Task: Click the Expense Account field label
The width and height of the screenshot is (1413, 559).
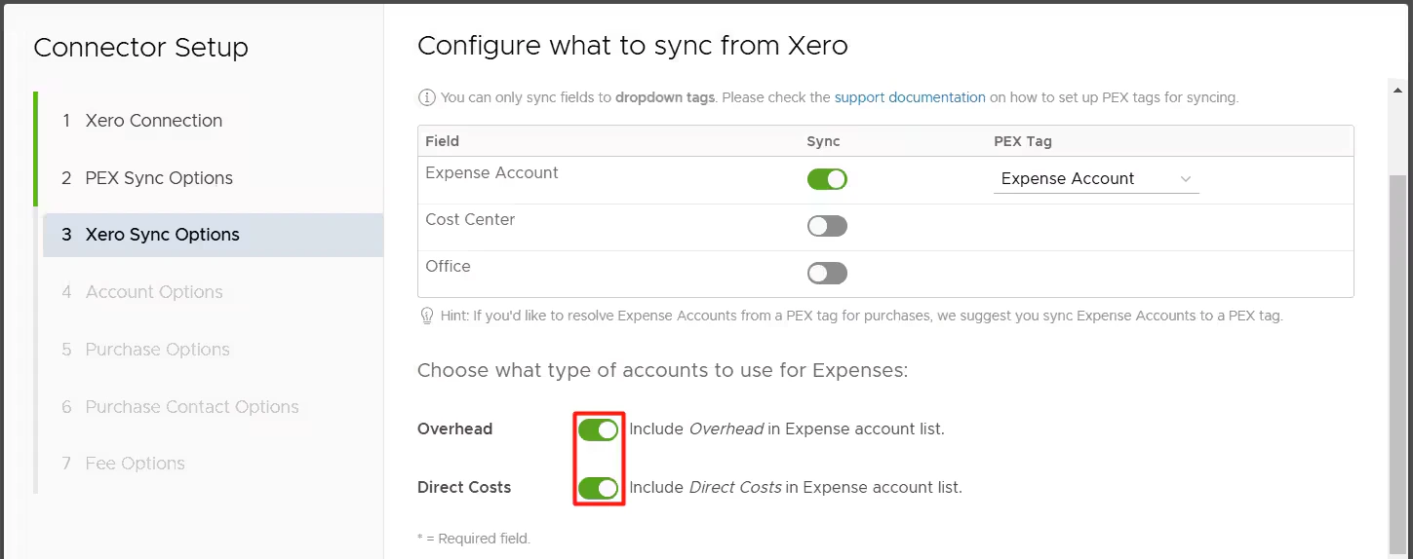Action: click(491, 172)
